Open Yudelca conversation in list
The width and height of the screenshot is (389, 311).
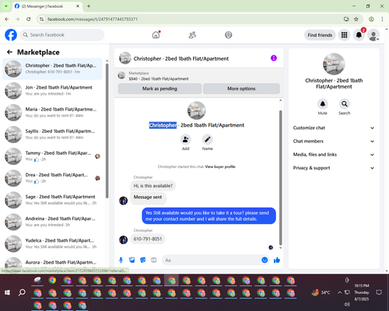(52, 243)
